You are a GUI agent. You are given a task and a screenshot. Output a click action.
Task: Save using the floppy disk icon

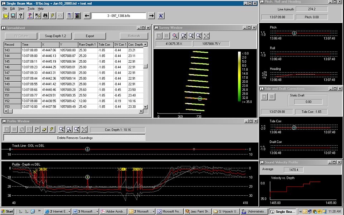pos(13,16)
